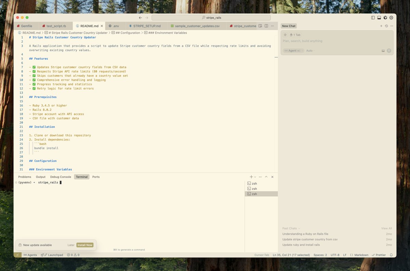This screenshot has height=271, width=410.
Task: Toggle Cursor Tab in status bar
Action: 262,255
